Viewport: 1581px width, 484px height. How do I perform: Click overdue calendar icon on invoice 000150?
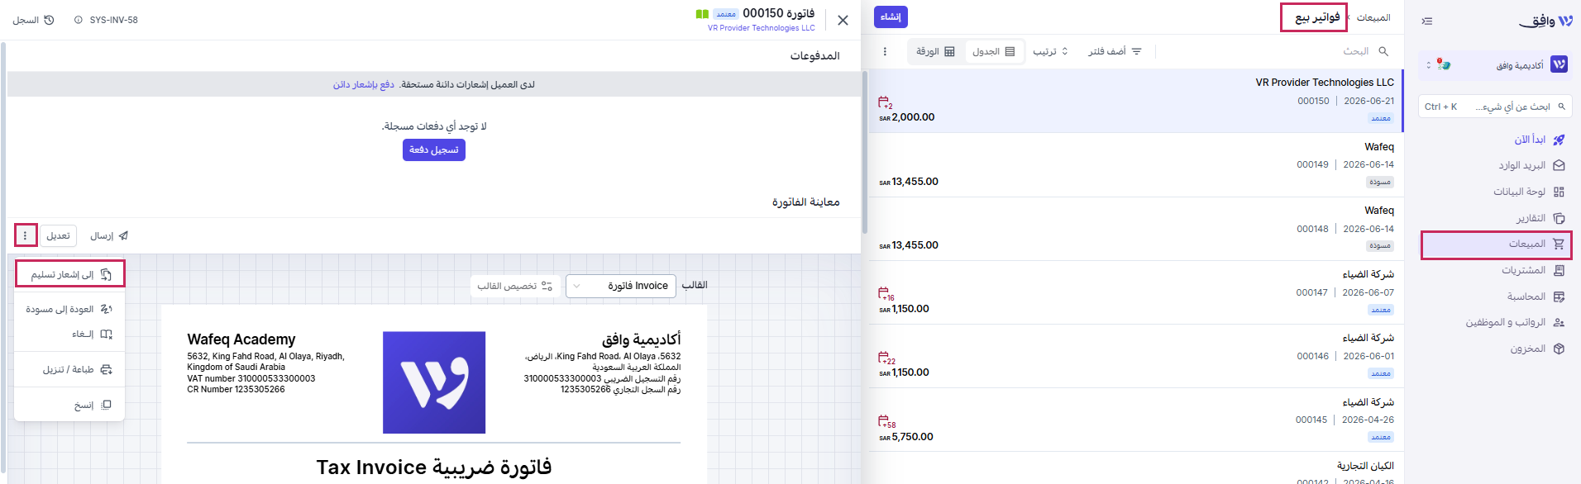coord(885,102)
